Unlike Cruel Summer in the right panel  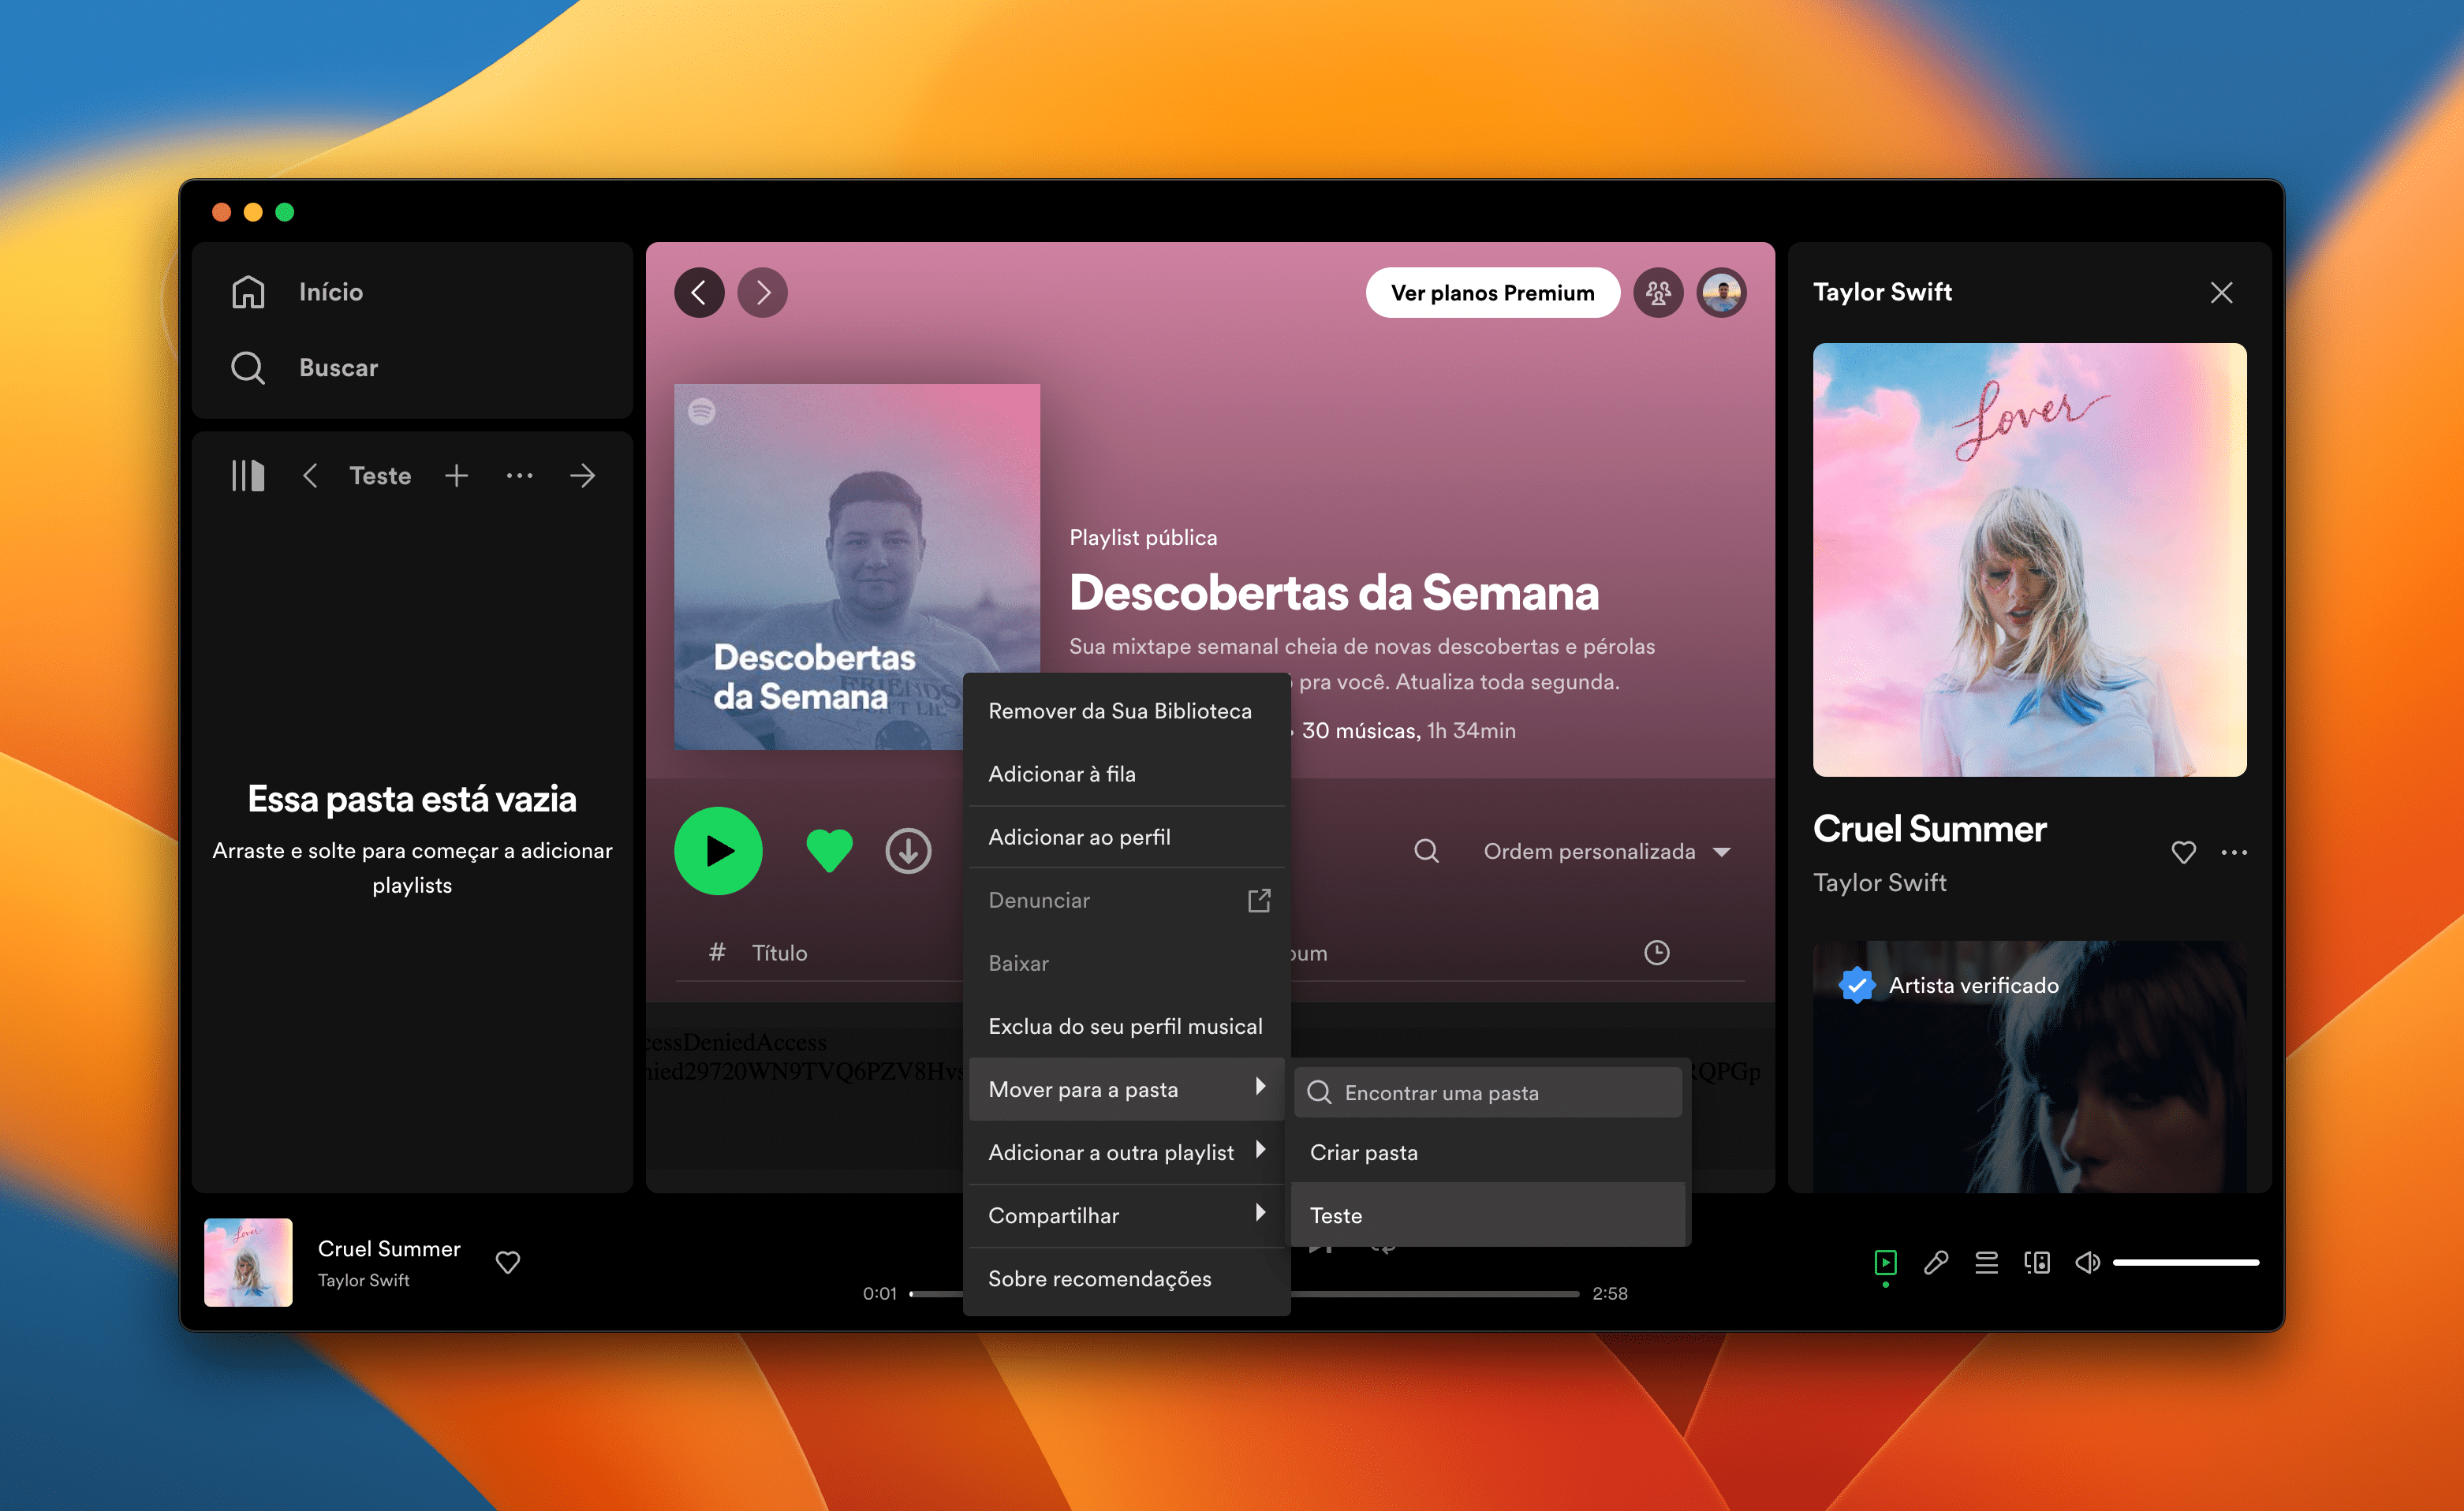click(x=2184, y=852)
